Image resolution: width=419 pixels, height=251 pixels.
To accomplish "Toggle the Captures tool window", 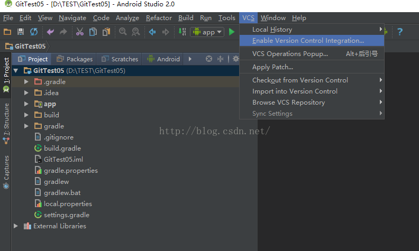I will click(x=6, y=172).
